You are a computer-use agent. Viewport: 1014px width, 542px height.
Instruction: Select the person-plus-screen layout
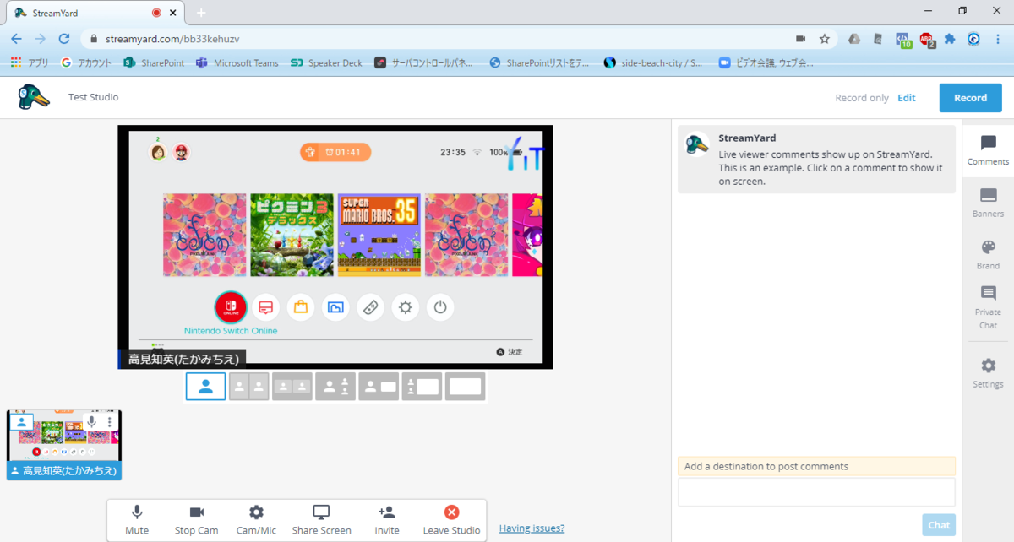[x=379, y=387]
